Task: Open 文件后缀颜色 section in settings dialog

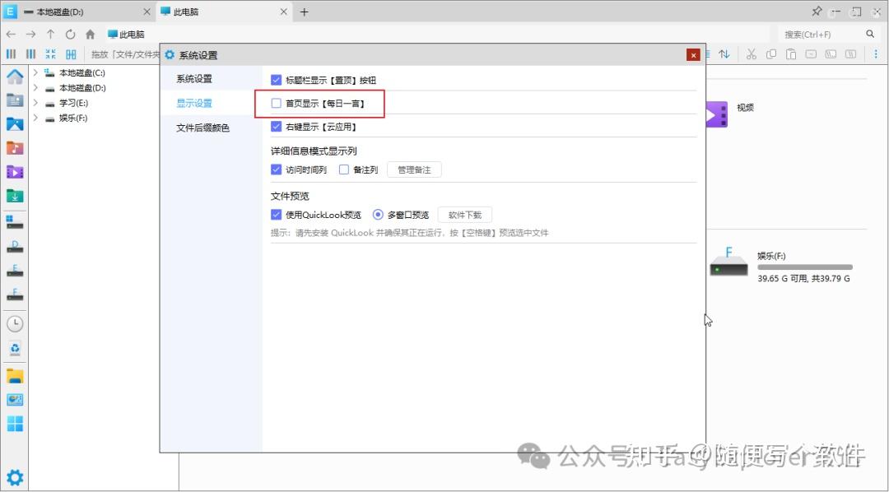Action: pyautogui.click(x=202, y=128)
